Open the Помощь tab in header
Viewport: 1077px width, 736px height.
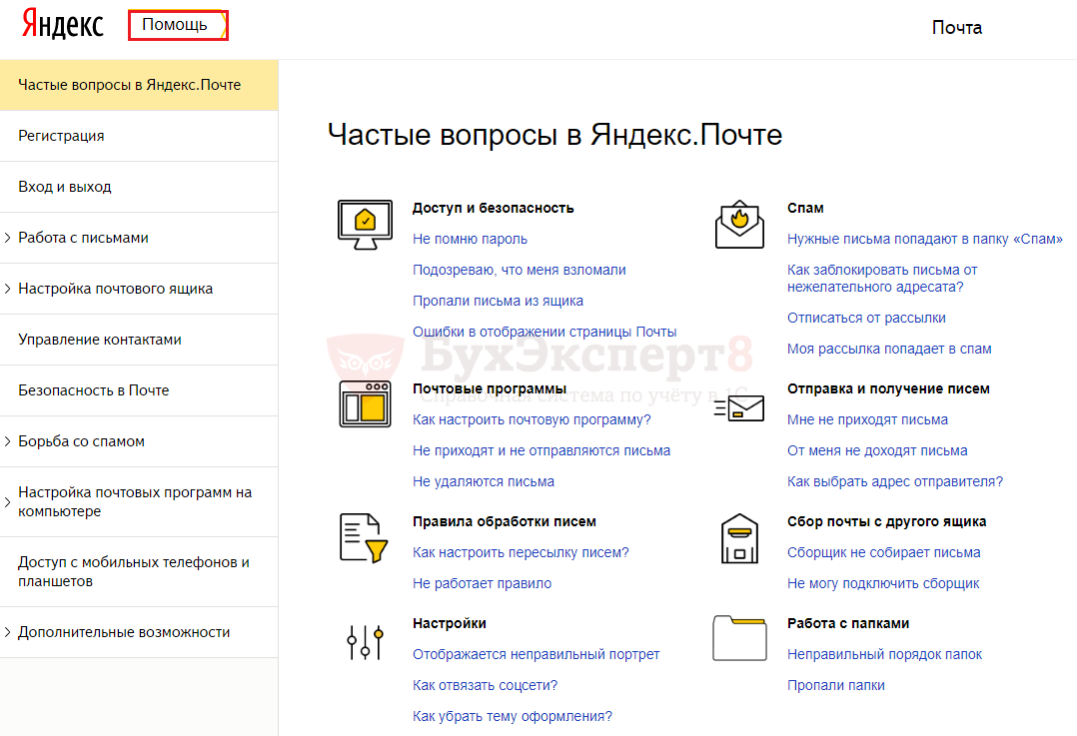coord(176,25)
